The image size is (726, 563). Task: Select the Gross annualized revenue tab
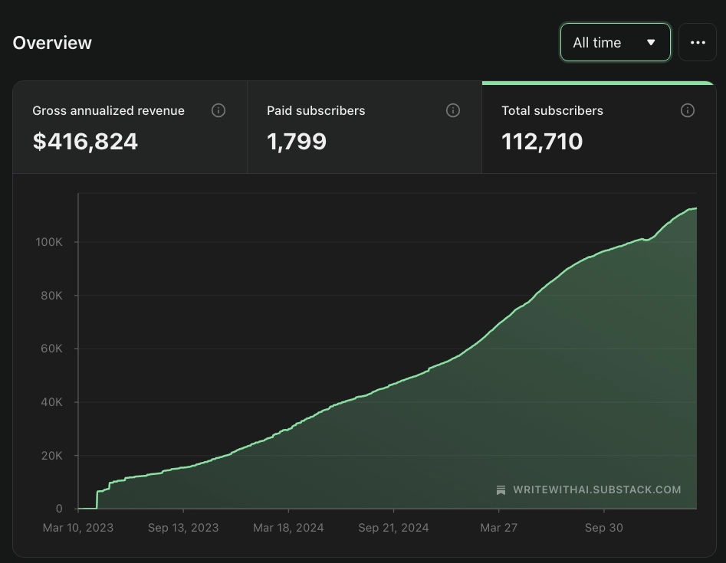130,127
